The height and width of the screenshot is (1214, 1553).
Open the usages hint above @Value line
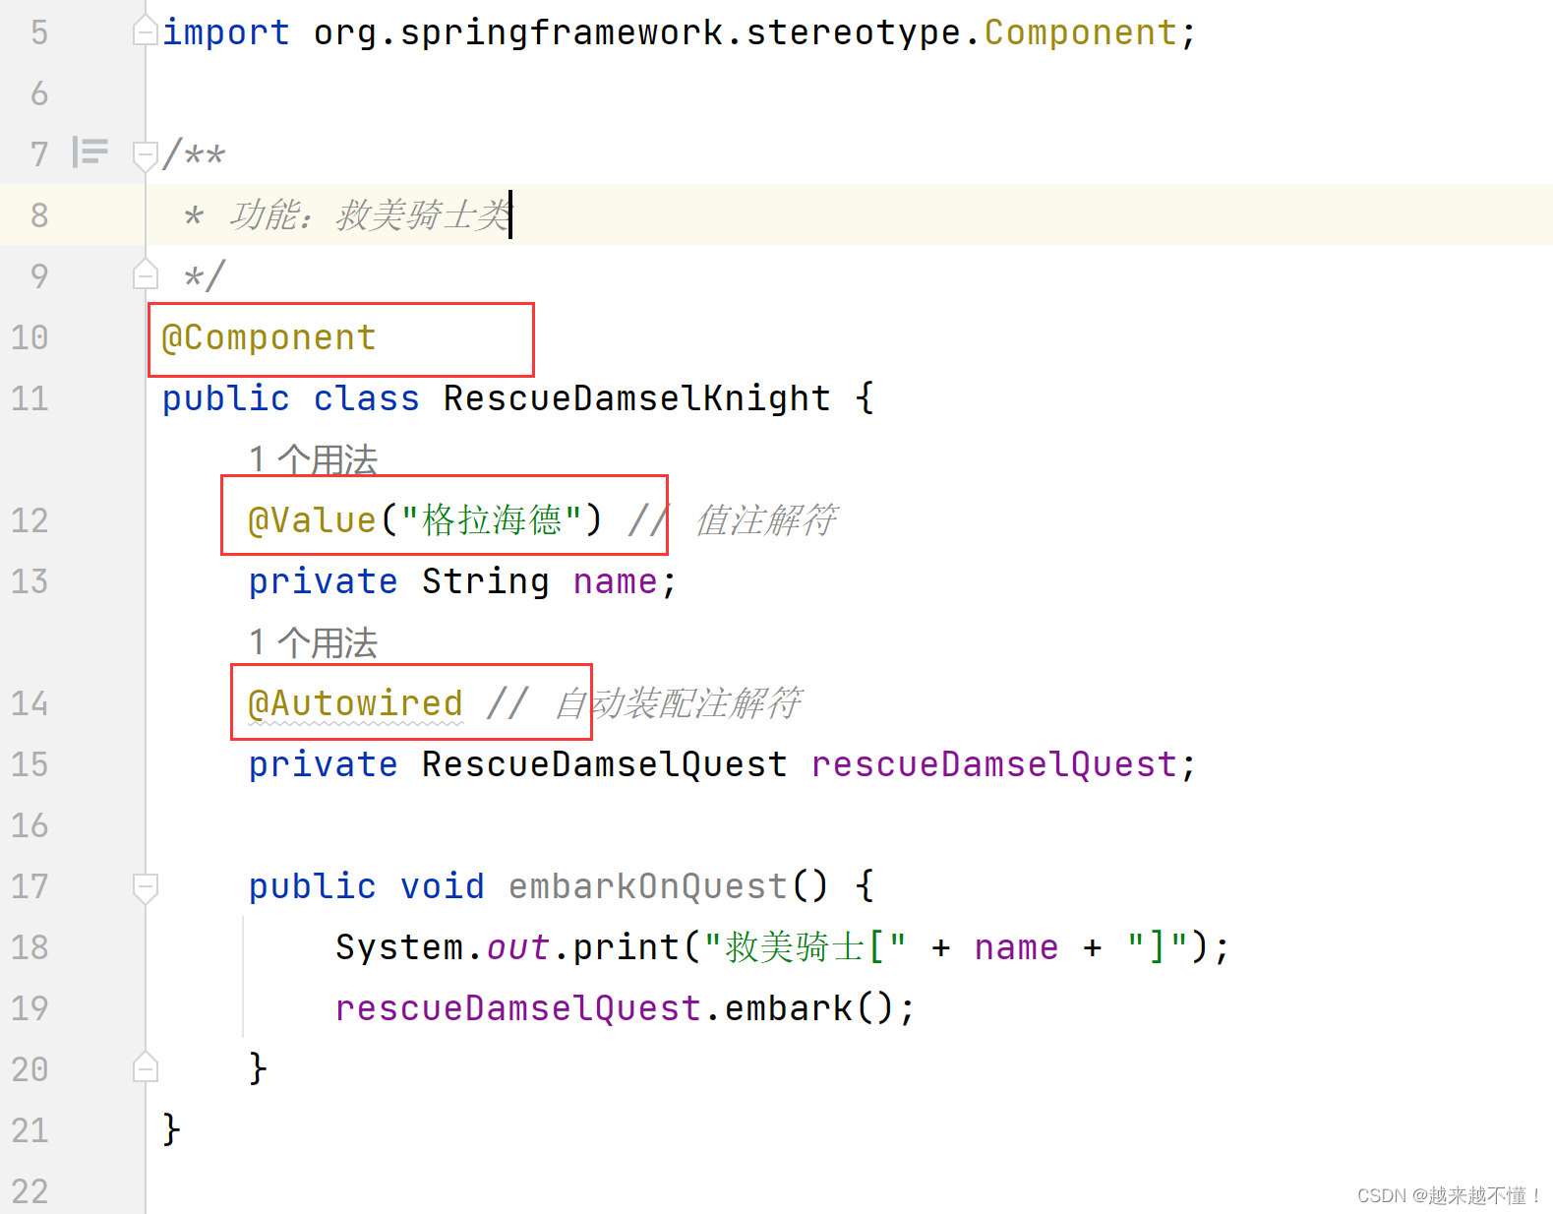click(314, 459)
